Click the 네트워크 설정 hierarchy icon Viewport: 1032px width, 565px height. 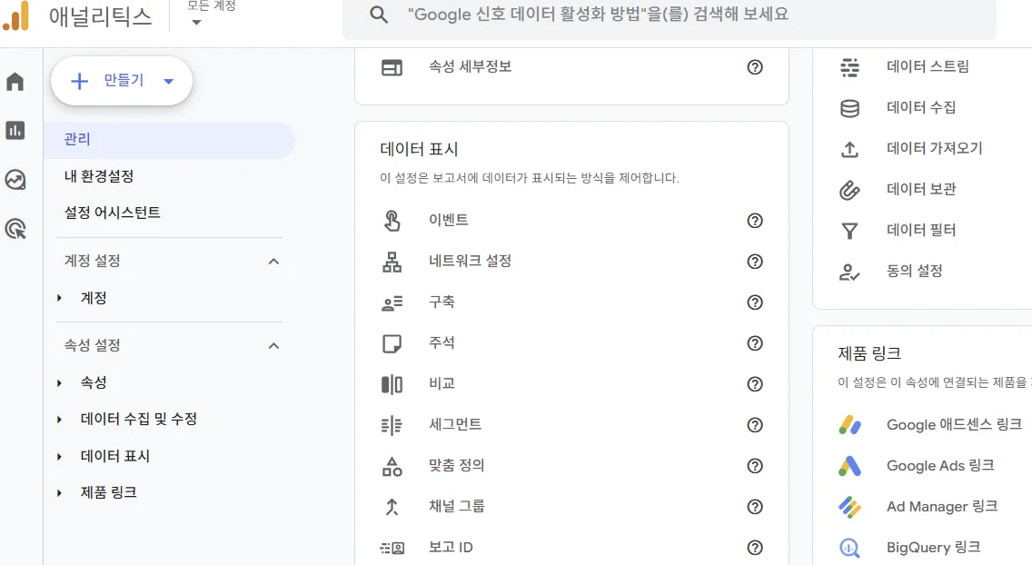click(392, 262)
